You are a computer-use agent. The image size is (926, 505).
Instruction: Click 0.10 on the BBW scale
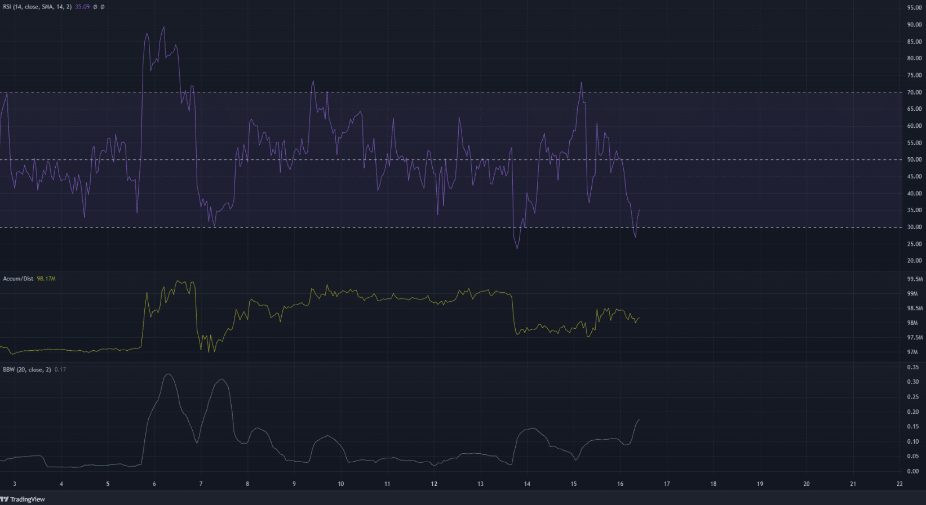point(913,442)
